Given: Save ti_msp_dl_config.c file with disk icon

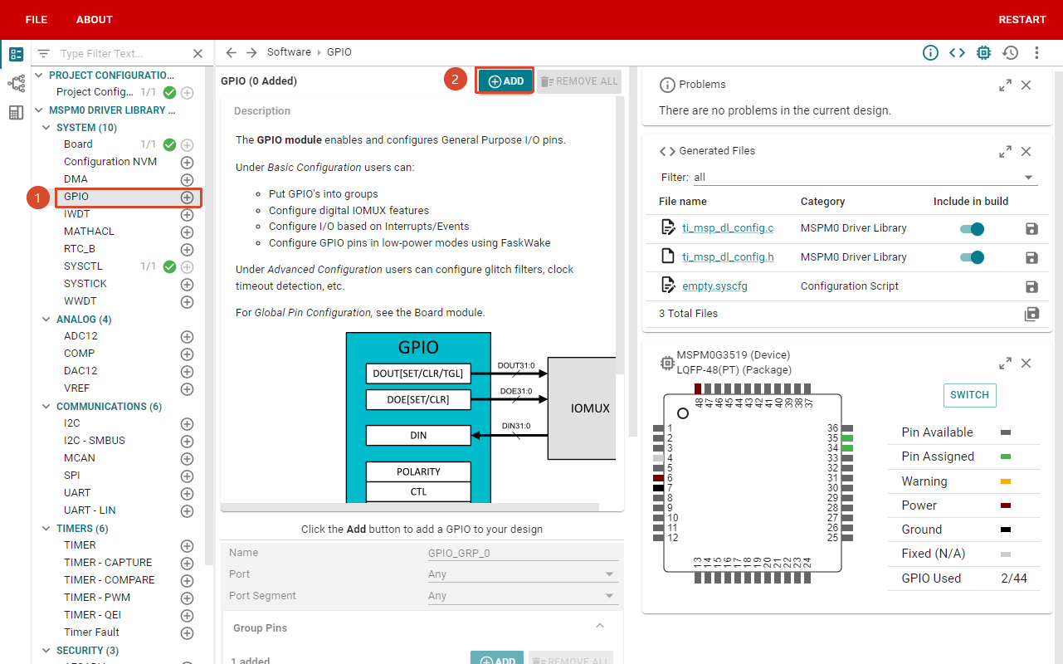Looking at the screenshot, I should coord(1031,229).
